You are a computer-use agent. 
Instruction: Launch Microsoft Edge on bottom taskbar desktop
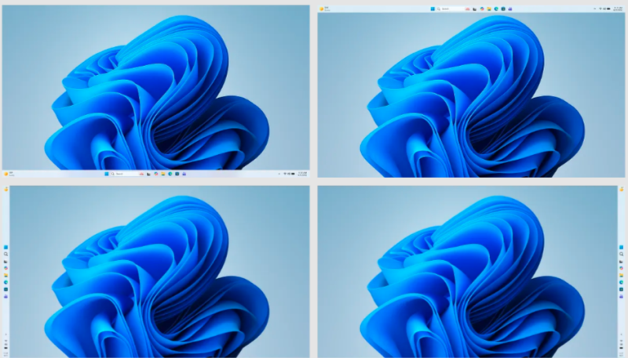pos(170,174)
